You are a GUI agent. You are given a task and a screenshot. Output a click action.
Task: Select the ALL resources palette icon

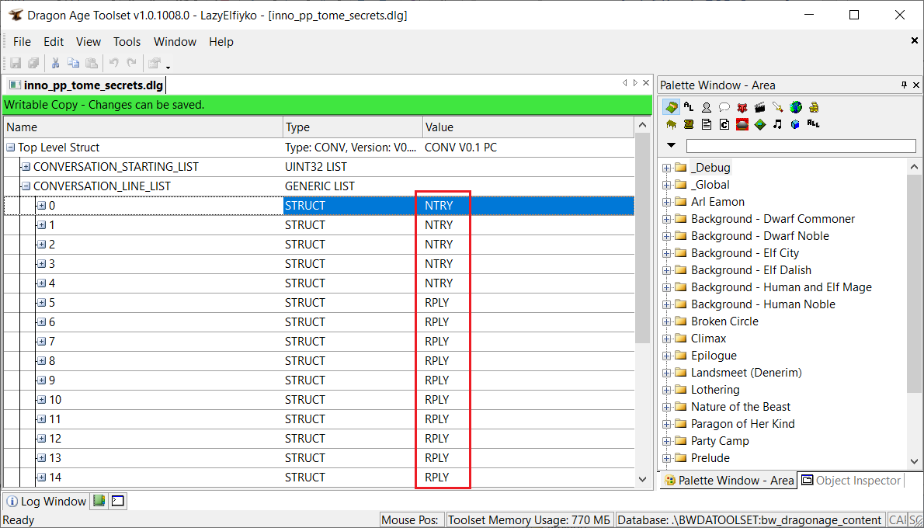[814, 123]
